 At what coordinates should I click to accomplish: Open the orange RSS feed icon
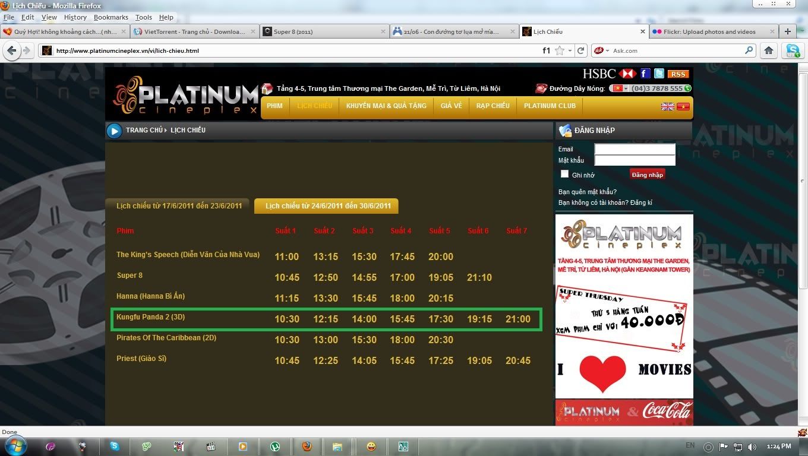[678, 74]
